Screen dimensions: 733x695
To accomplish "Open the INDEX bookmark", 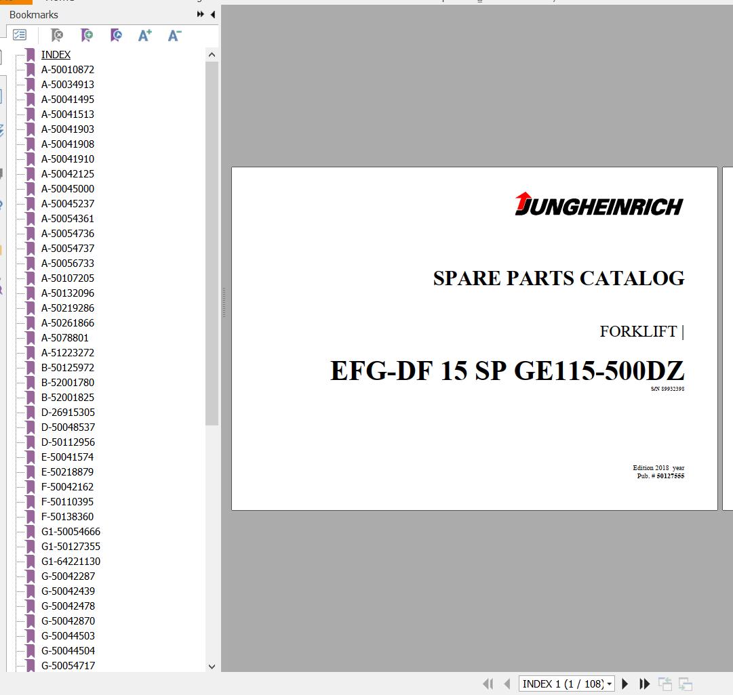I will (x=56, y=55).
